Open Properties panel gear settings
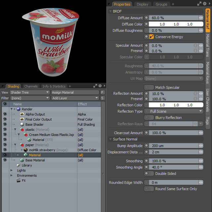Screen dimensions: 212x212 (205, 4)
